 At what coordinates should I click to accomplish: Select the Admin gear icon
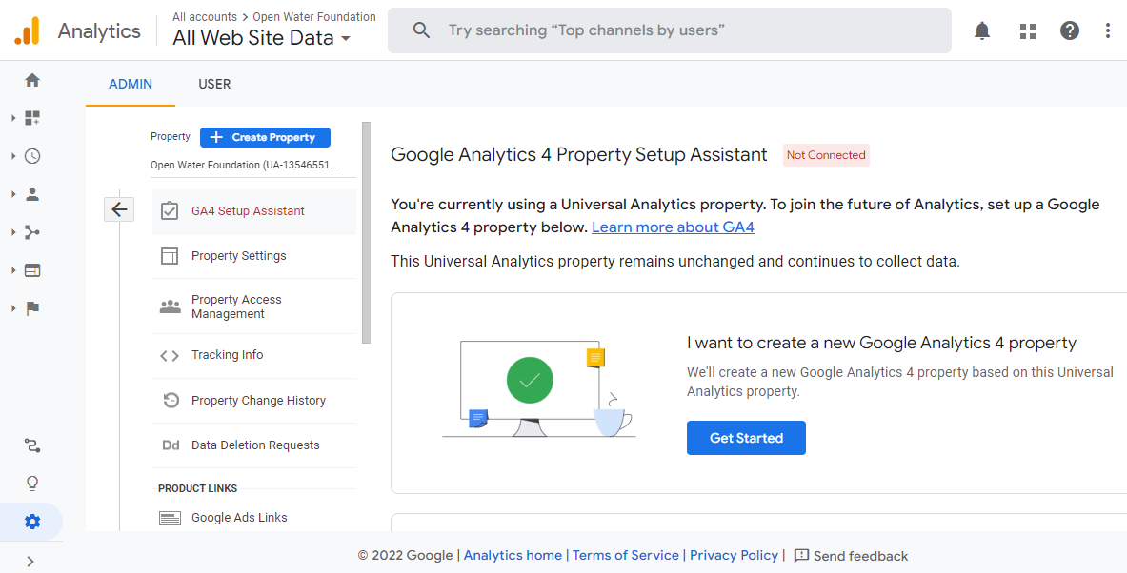click(31, 522)
